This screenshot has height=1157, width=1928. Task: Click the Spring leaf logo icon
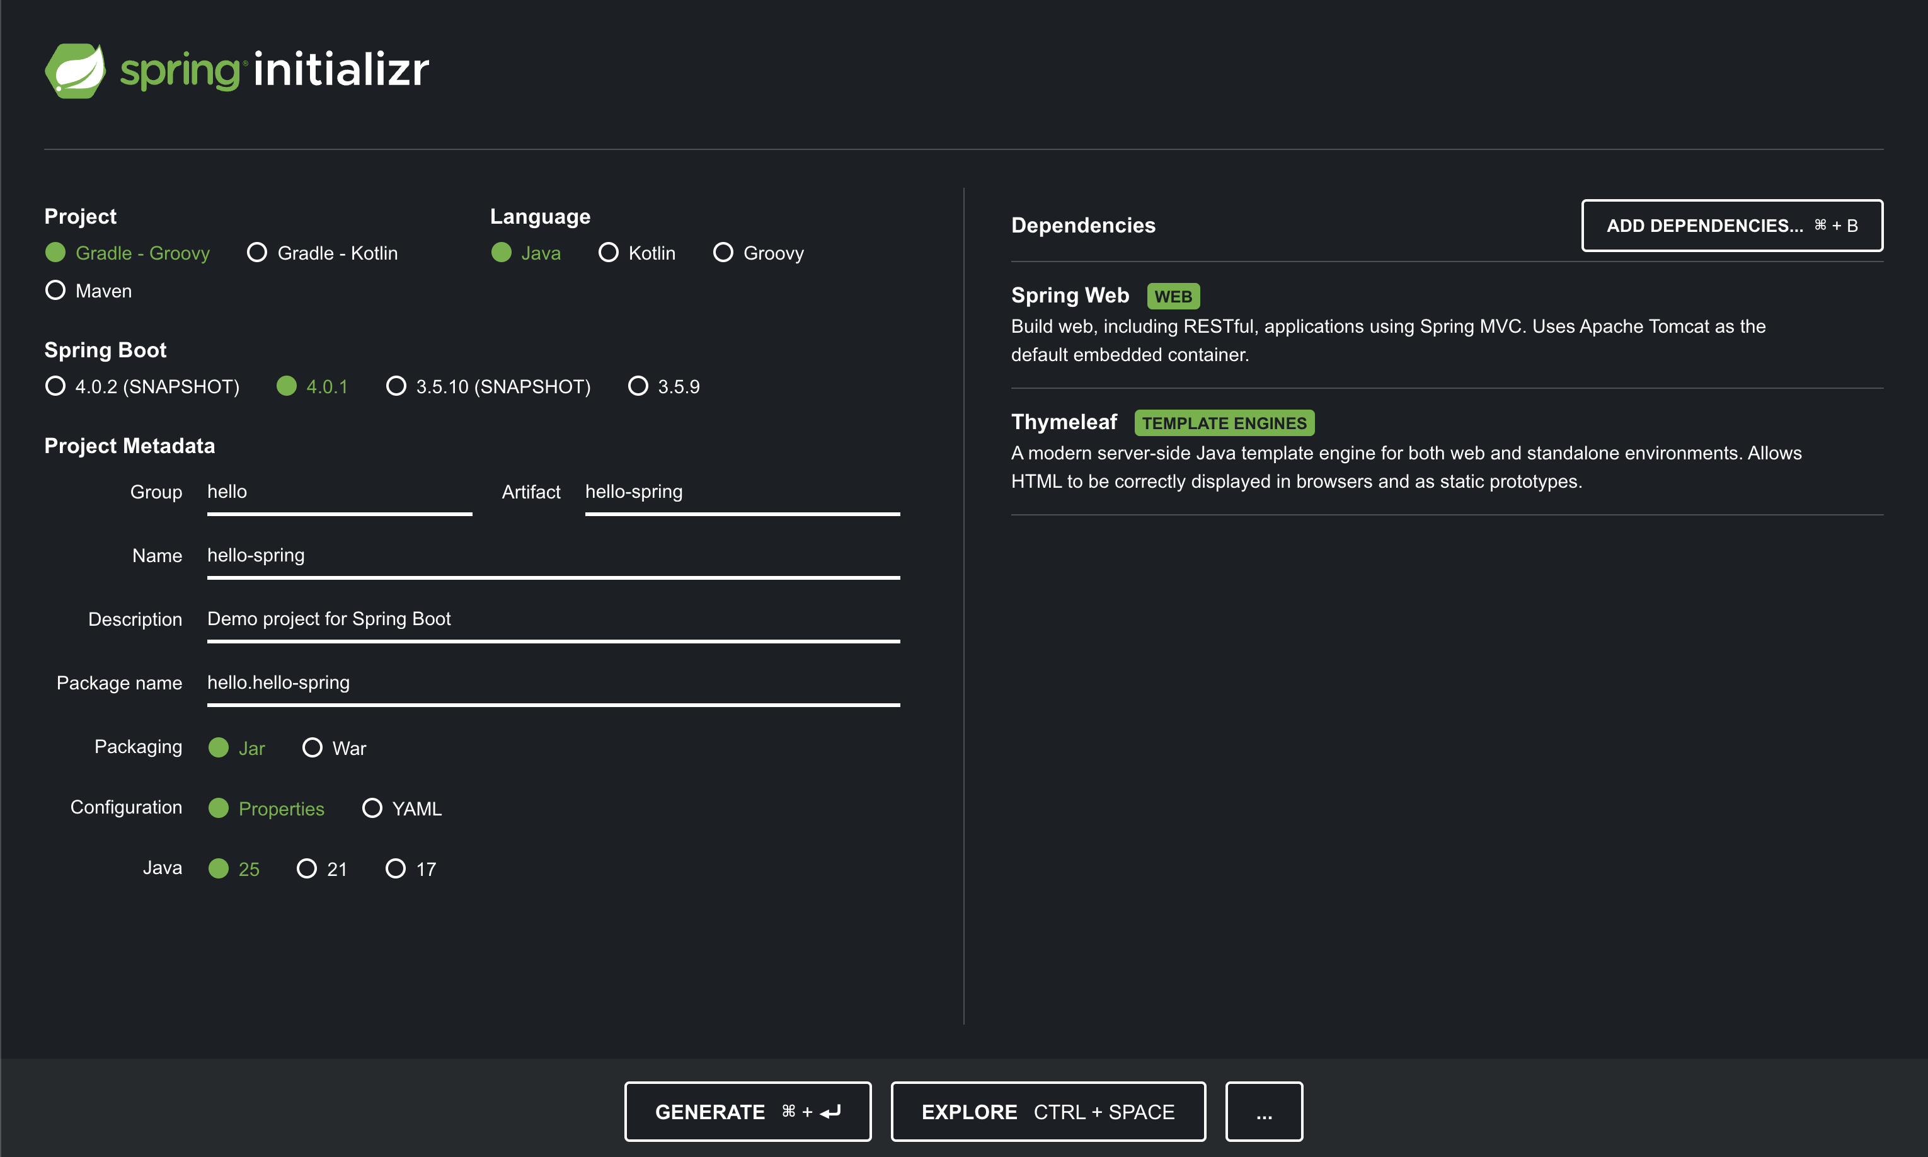click(75, 71)
